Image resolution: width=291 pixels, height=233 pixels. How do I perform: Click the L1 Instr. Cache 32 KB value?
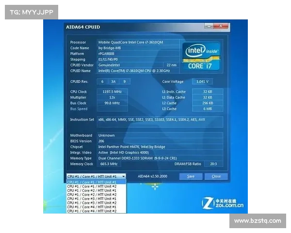tap(208, 92)
